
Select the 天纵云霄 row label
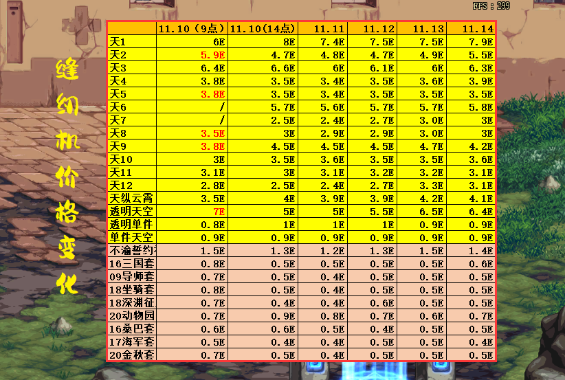click(x=132, y=198)
